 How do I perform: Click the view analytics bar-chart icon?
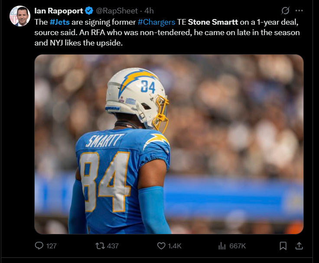coord(222,246)
